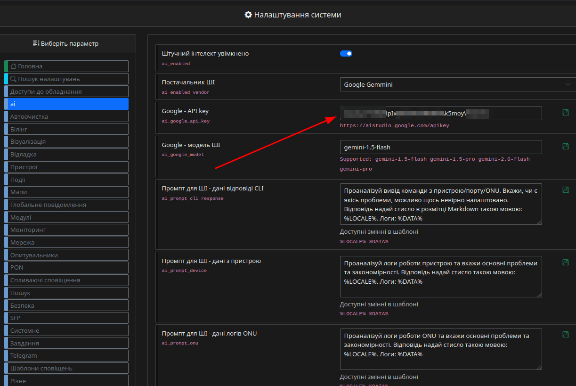Select Білінг category

tap(66, 129)
